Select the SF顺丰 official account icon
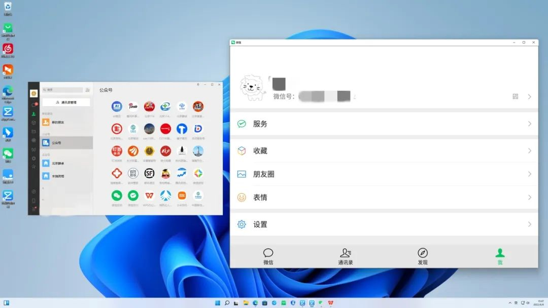 click(149, 173)
